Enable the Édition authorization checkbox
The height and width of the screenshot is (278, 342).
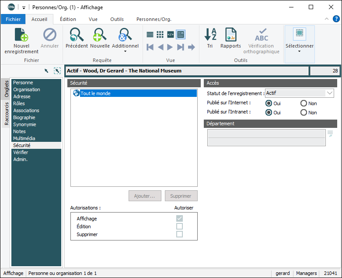click(179, 227)
